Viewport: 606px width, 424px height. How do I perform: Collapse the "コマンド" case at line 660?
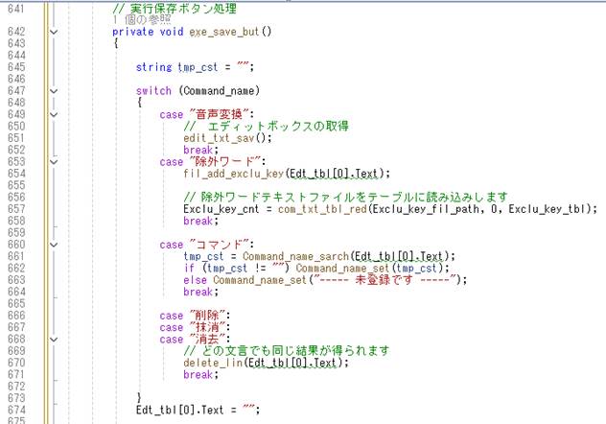click(53, 245)
